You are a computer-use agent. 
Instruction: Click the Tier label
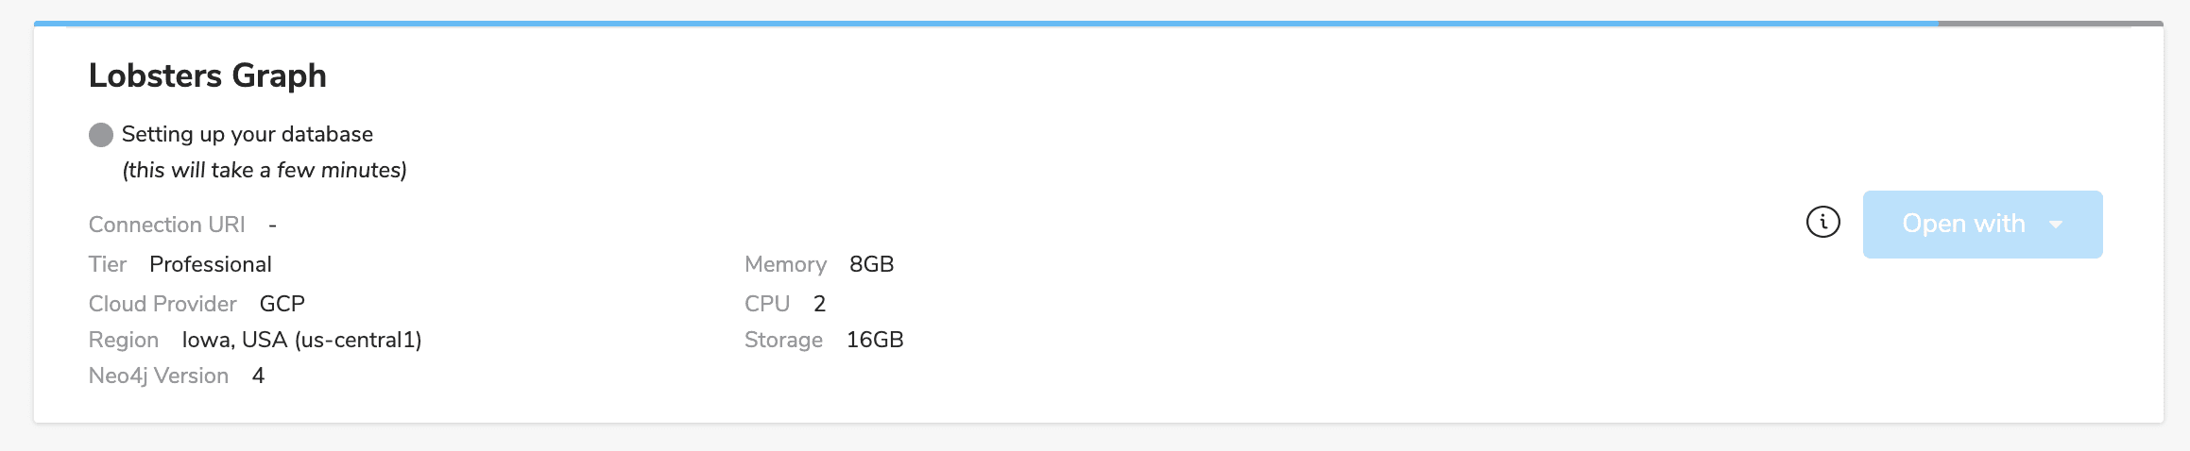point(108,264)
